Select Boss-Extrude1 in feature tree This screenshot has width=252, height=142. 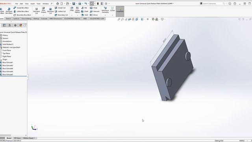tap(8, 62)
